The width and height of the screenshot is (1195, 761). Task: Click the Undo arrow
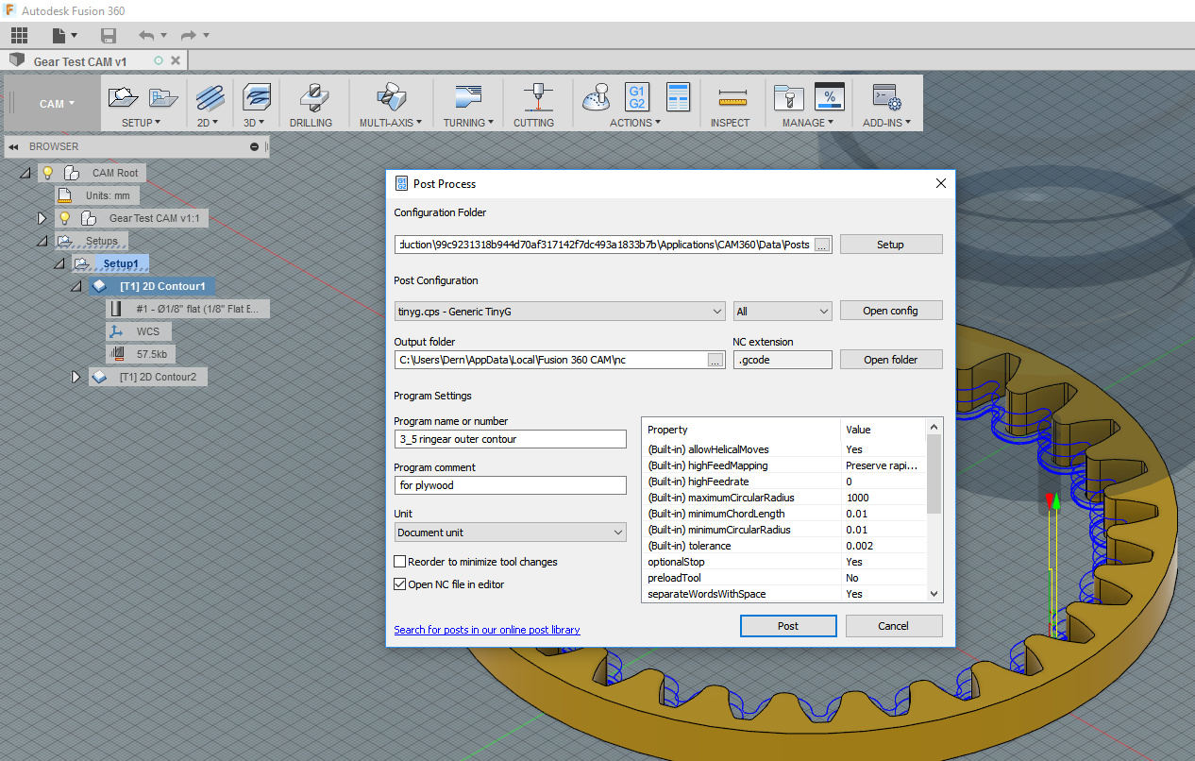coord(146,36)
